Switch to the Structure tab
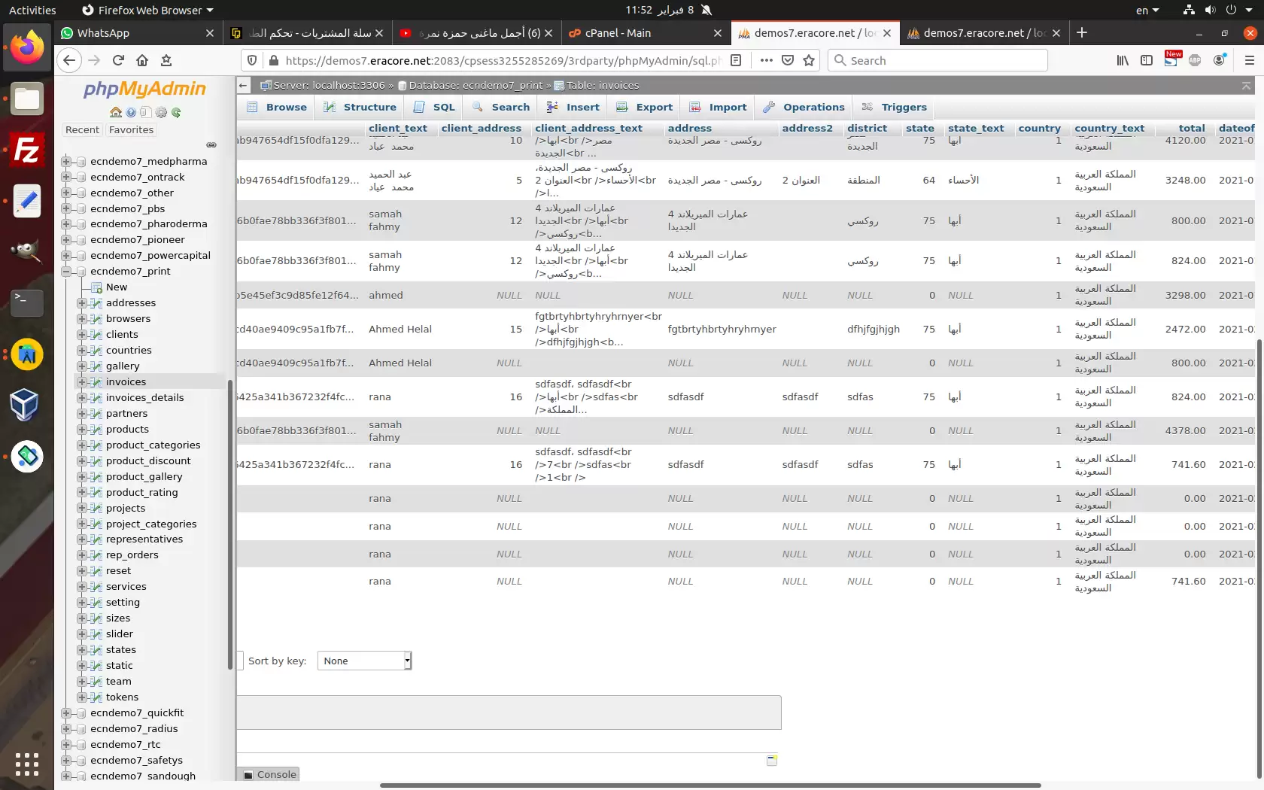 click(x=360, y=108)
